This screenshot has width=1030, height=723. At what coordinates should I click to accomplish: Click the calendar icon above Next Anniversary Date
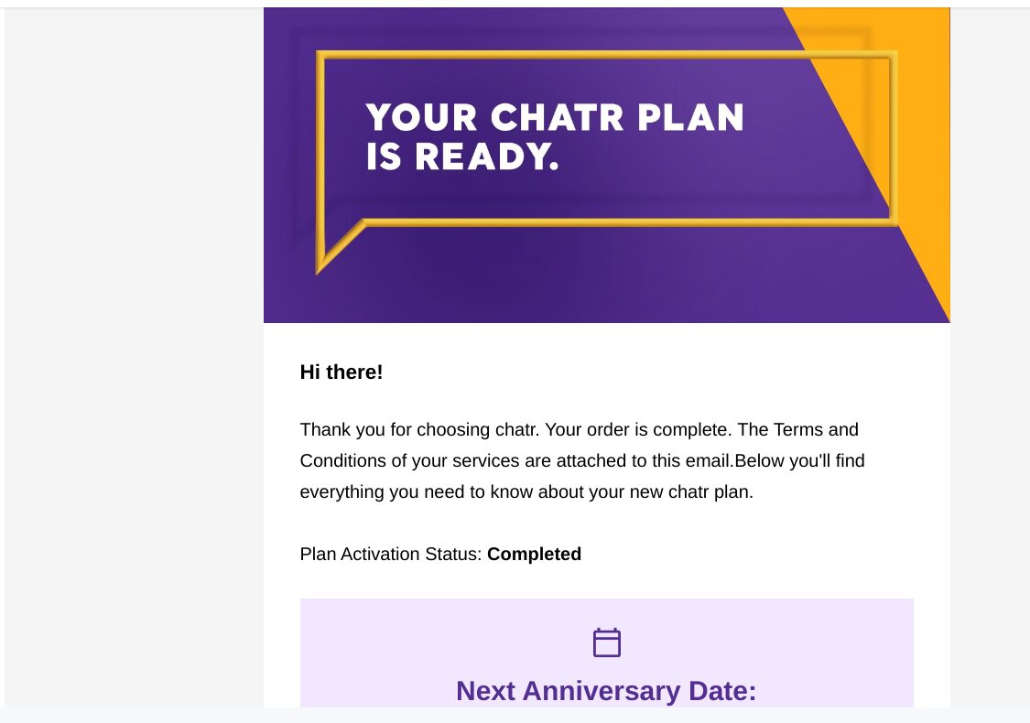tap(607, 642)
